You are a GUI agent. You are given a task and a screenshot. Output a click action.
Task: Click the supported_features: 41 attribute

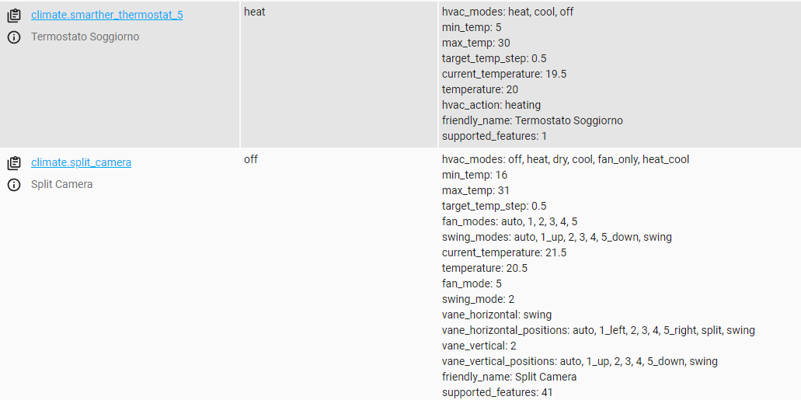click(497, 393)
